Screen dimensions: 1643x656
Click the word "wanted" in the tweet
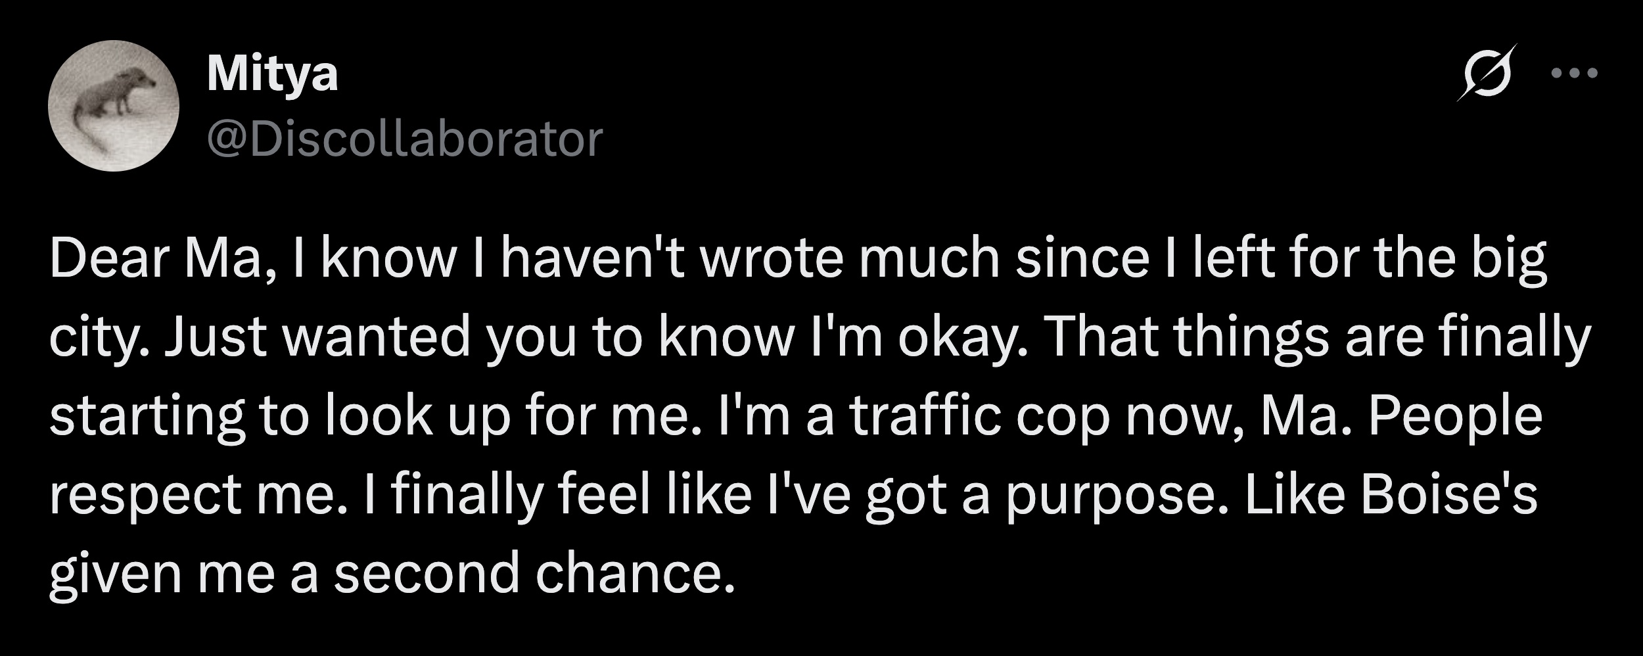click(375, 338)
